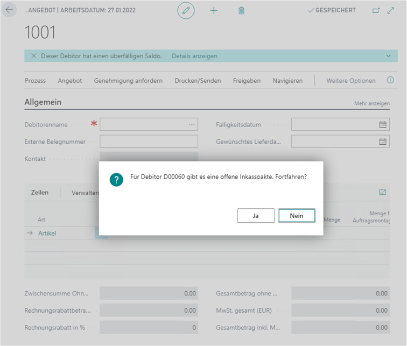Click the Rechnungsrabatt in % field

tap(149, 327)
